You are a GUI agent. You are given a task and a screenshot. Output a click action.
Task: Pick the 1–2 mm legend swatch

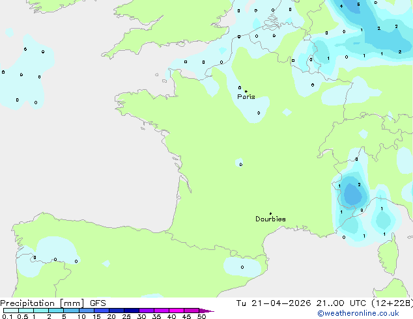[x=41, y=311]
